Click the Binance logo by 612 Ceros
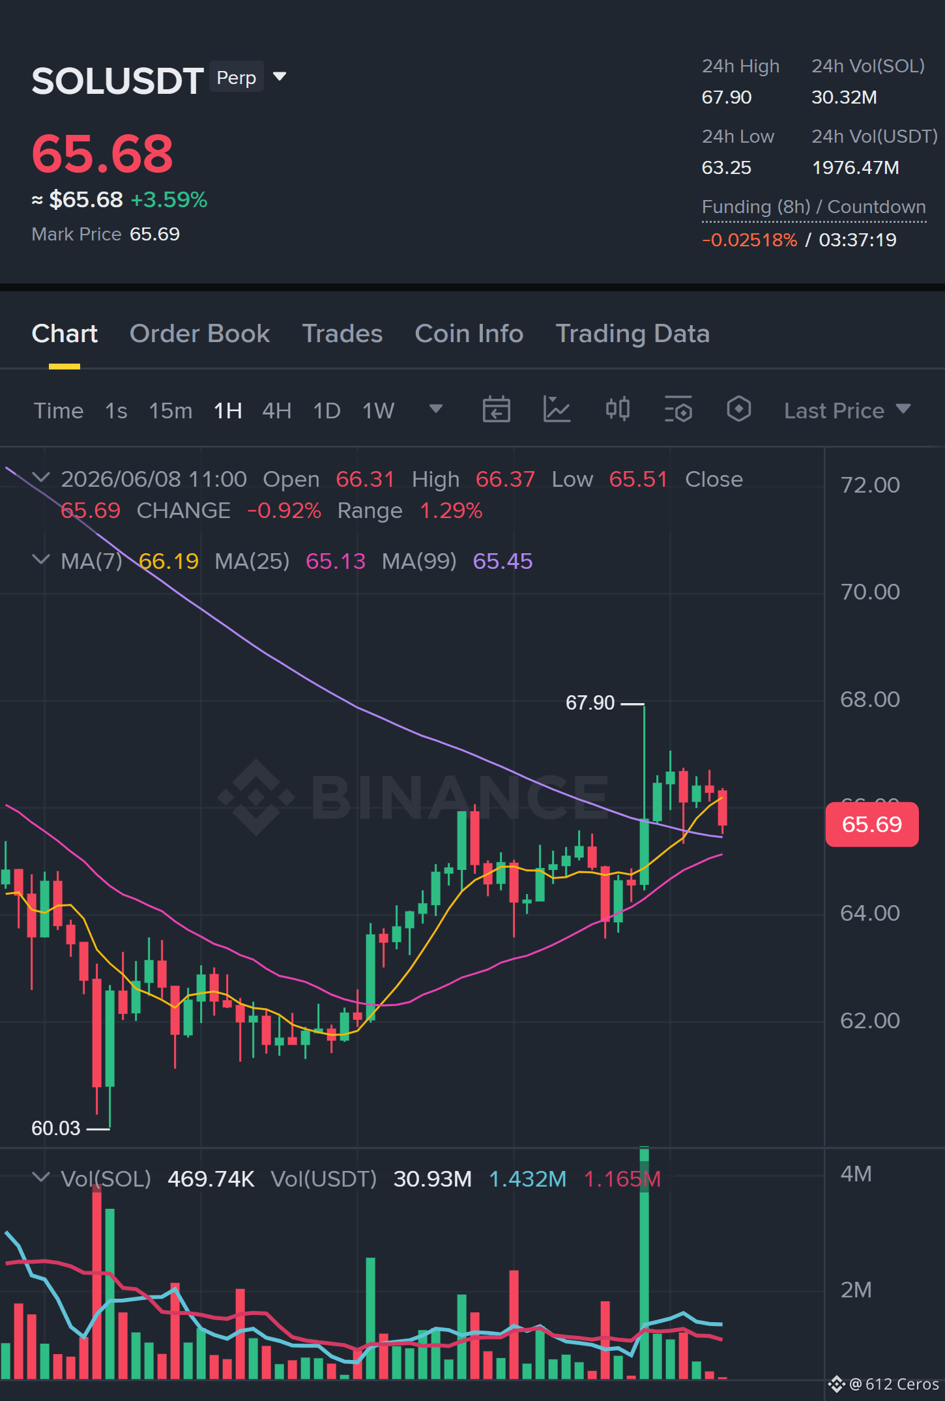 [x=836, y=1384]
